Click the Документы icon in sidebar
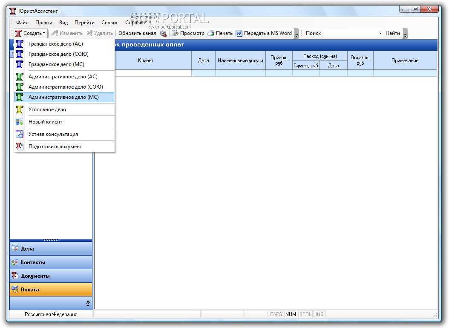 click(x=15, y=276)
